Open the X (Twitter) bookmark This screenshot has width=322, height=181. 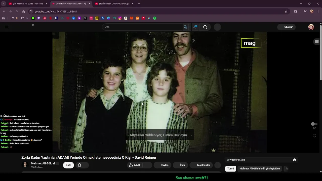pos(85,18)
